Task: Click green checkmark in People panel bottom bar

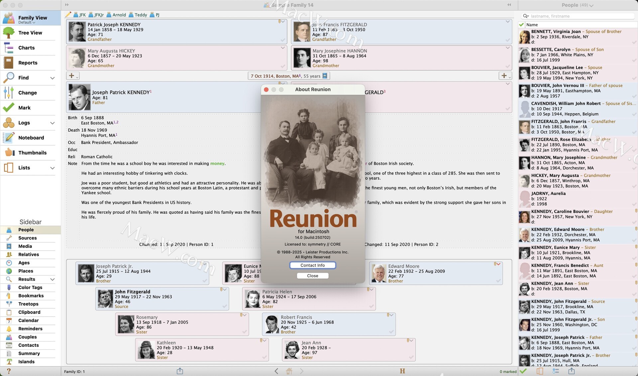Action: [523, 371]
